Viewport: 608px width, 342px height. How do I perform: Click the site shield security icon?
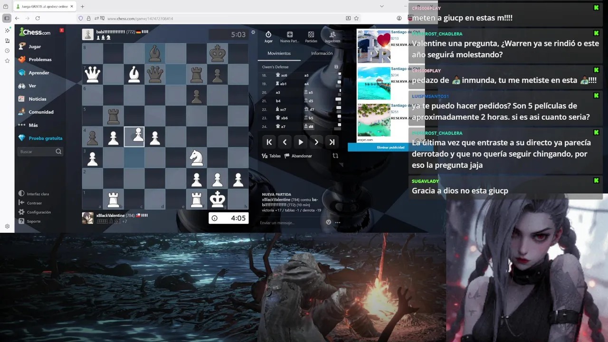click(x=80, y=18)
